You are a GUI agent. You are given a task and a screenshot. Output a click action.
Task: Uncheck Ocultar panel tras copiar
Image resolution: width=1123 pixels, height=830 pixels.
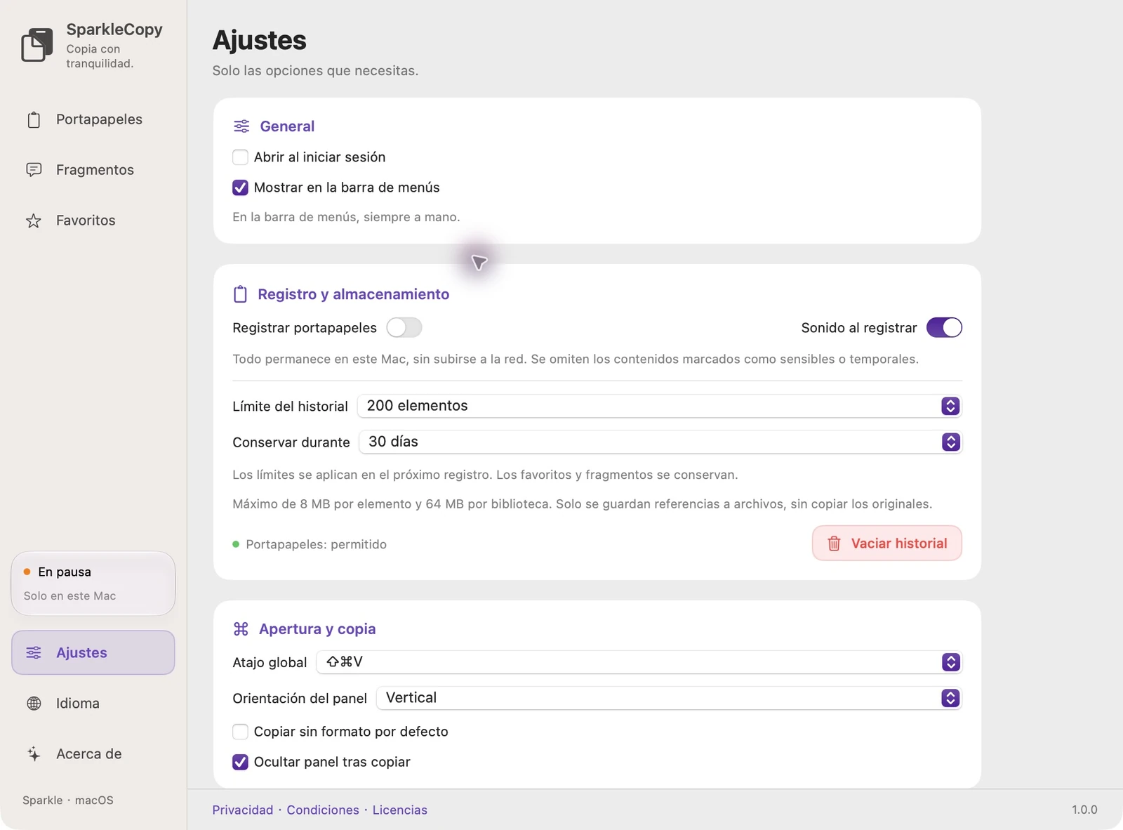[240, 762]
